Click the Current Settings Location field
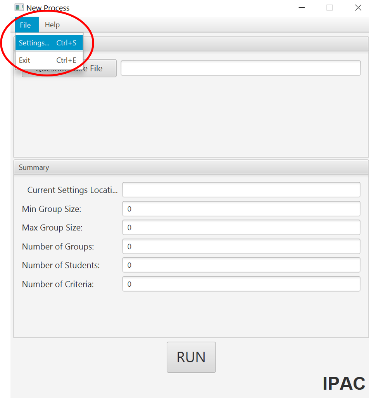Viewport: 369px width, 398px height. [240, 190]
